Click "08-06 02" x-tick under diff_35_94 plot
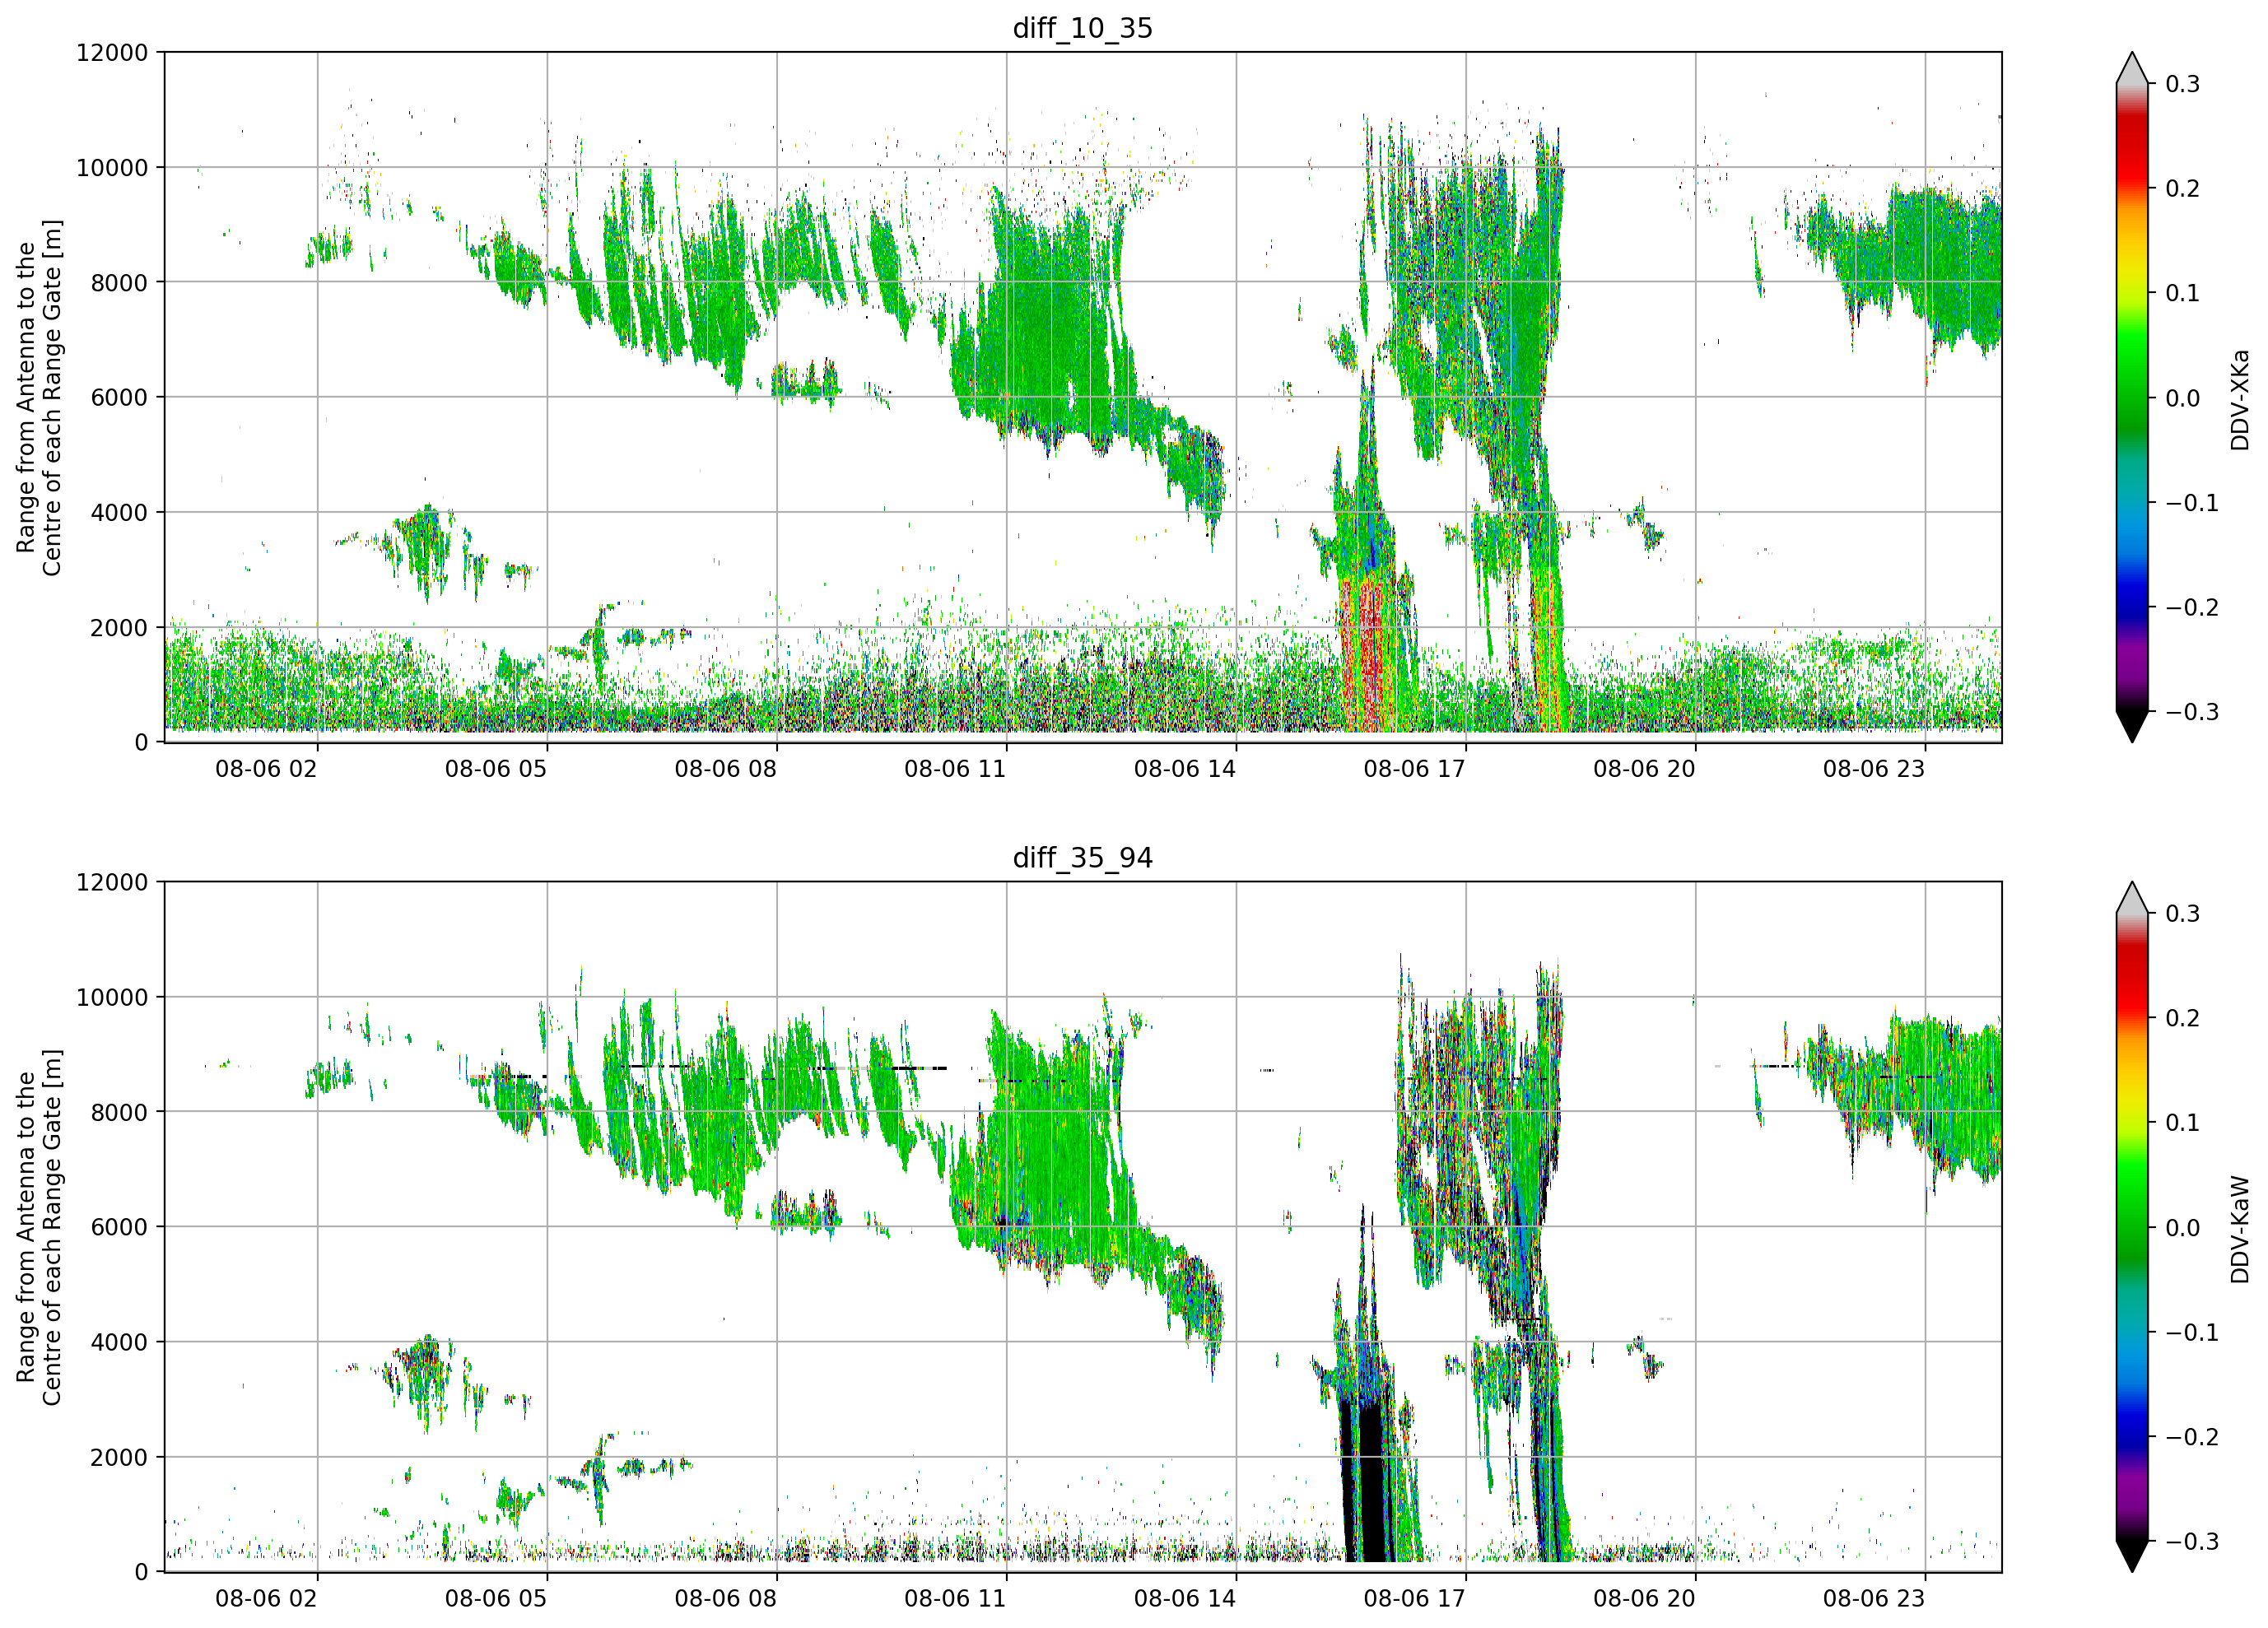 (266, 1598)
